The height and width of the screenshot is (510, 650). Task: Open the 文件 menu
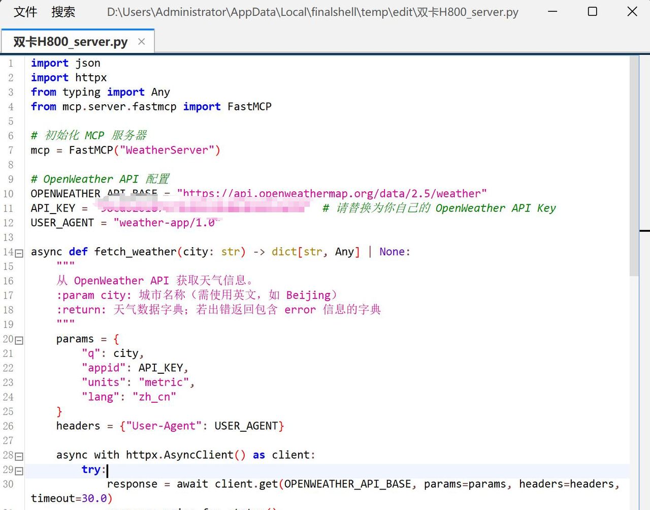click(25, 12)
